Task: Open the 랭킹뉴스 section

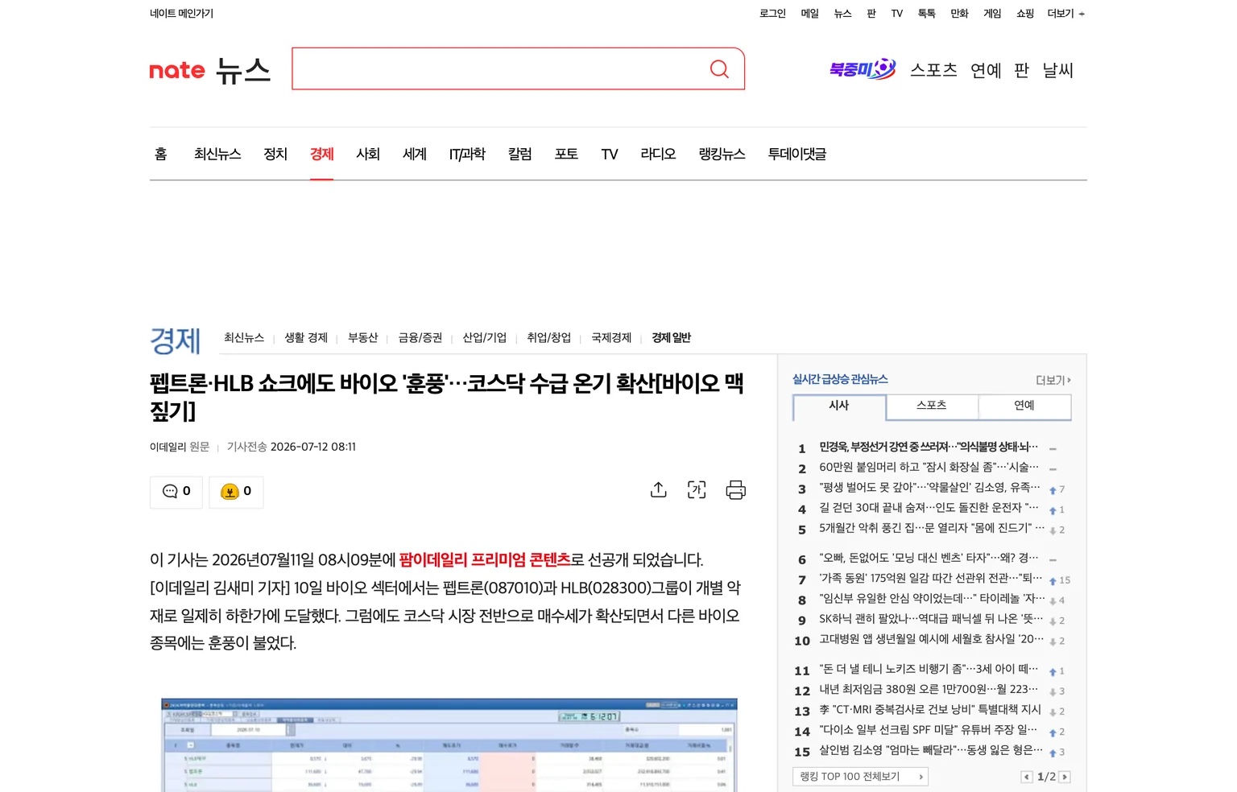Action: 722,154
